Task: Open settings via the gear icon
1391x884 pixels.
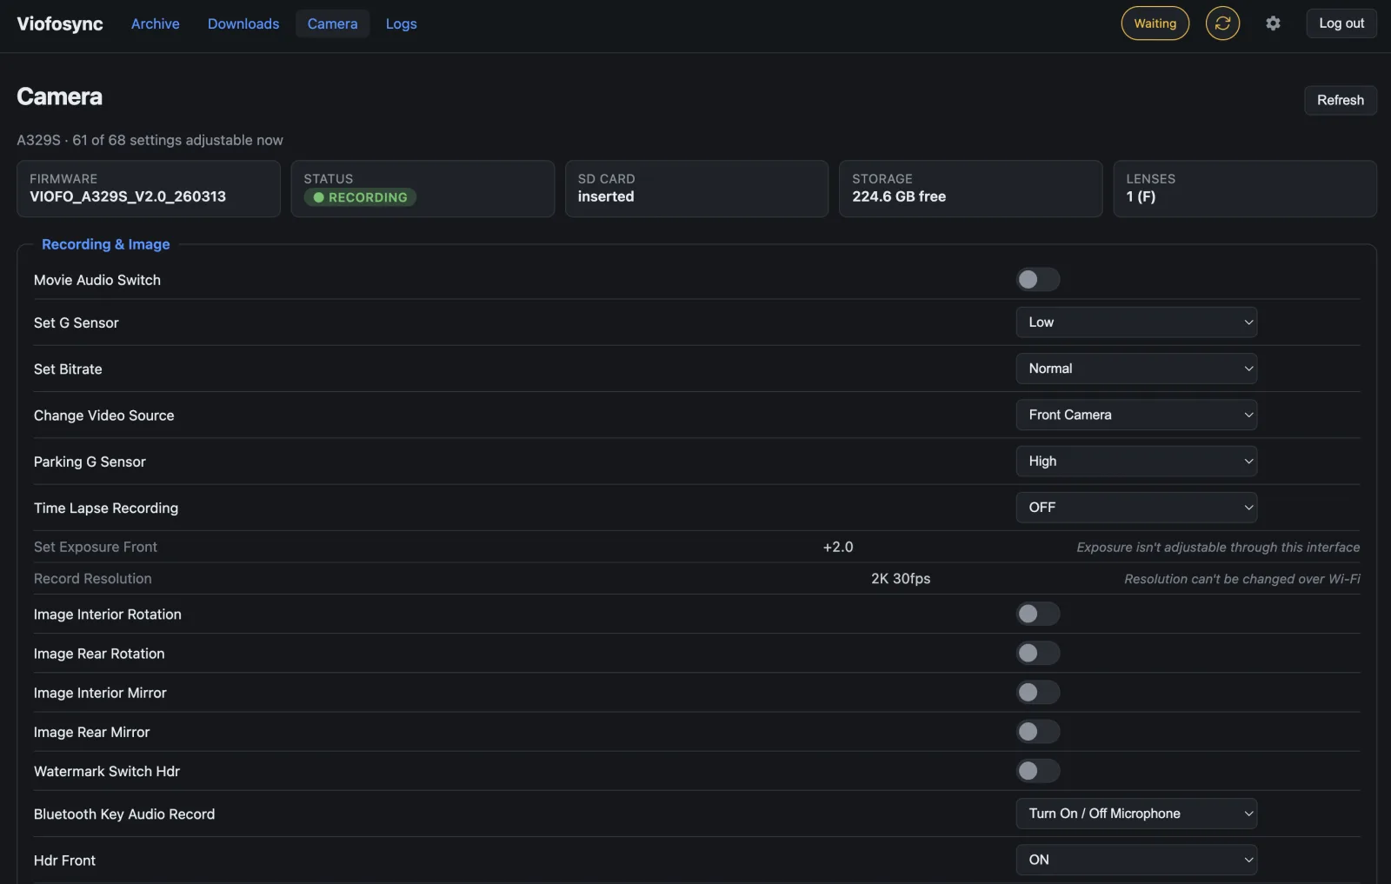Action: (x=1273, y=23)
